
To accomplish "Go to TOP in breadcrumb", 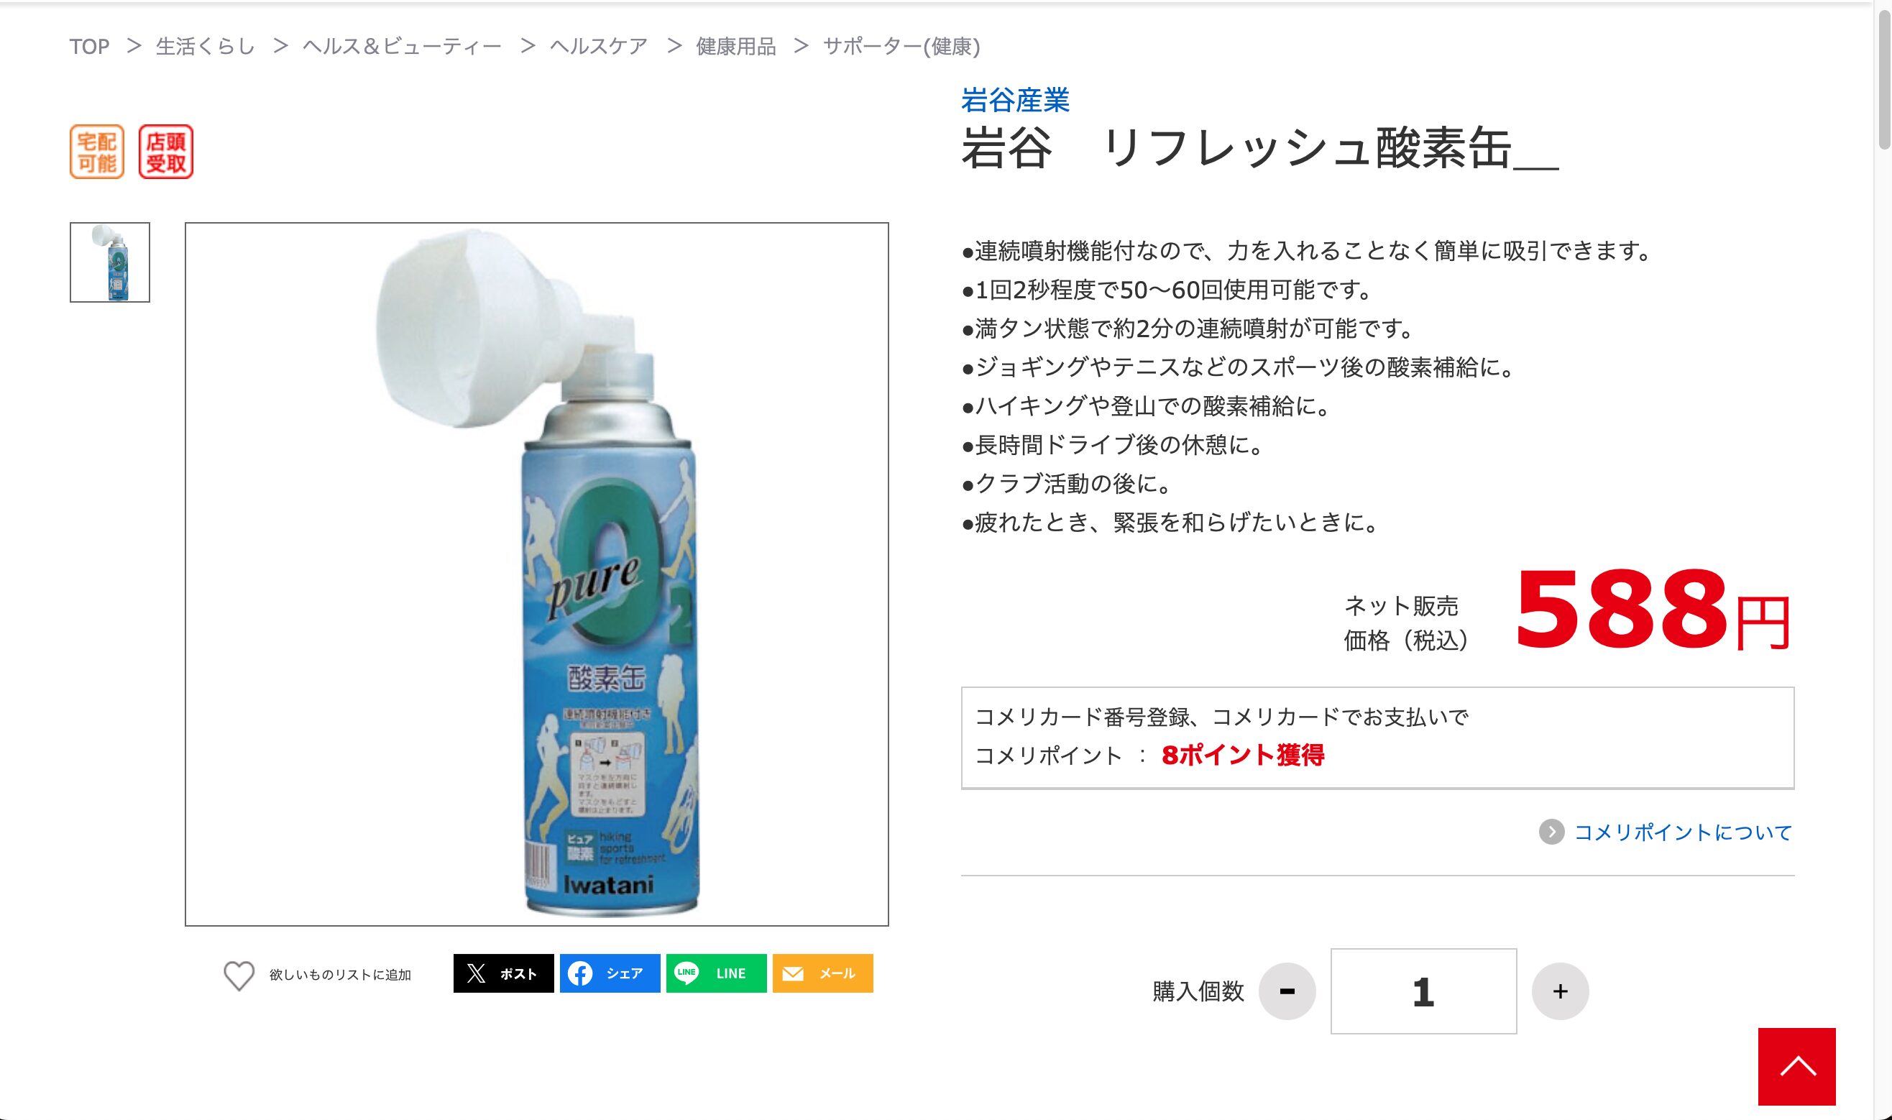I will coord(89,47).
